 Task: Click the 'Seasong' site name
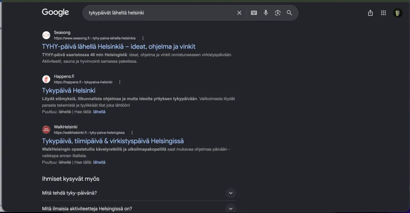pos(62,33)
